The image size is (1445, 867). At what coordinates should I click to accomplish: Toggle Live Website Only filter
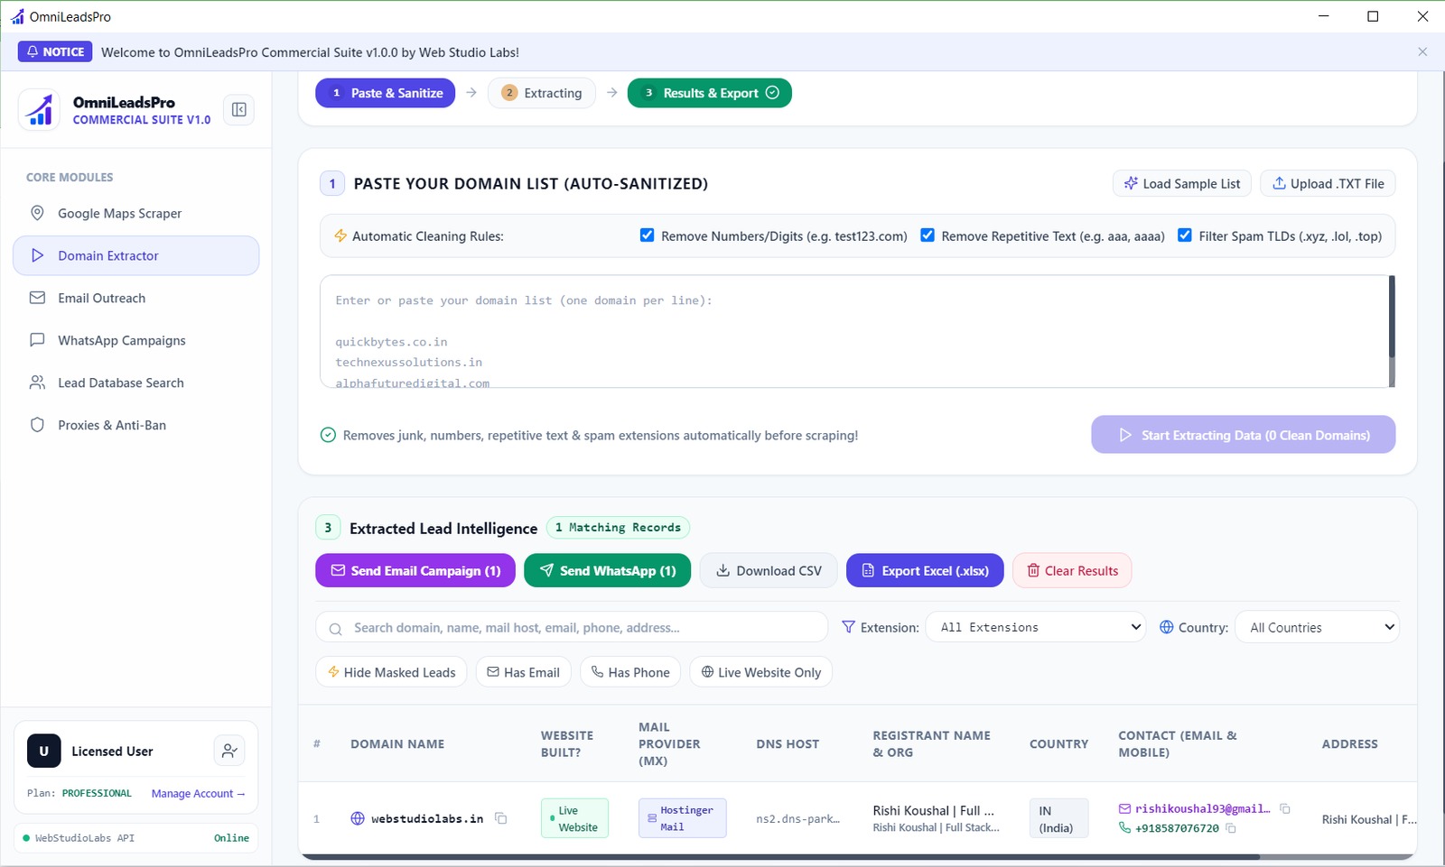pos(760,672)
